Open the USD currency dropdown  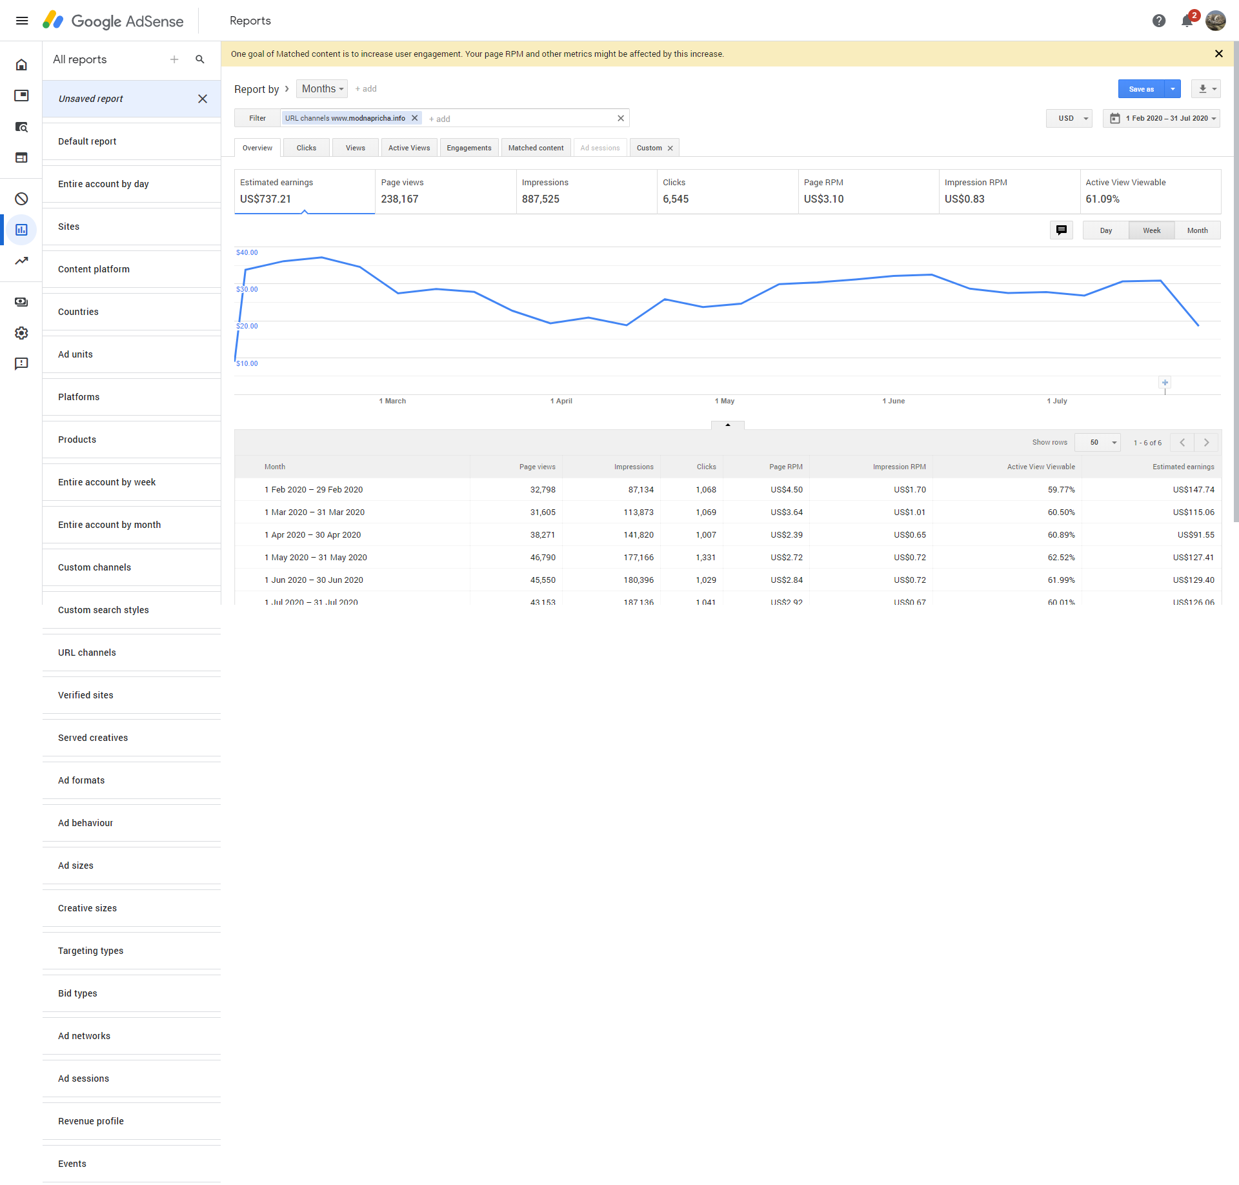1069,119
